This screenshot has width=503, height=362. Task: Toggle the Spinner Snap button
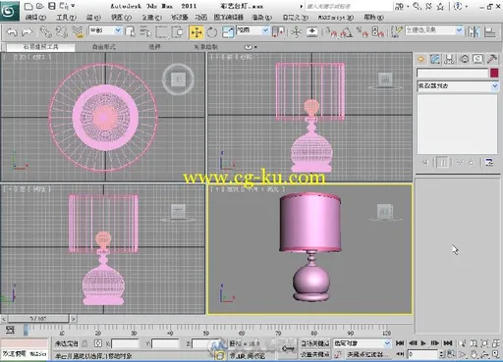(378, 31)
